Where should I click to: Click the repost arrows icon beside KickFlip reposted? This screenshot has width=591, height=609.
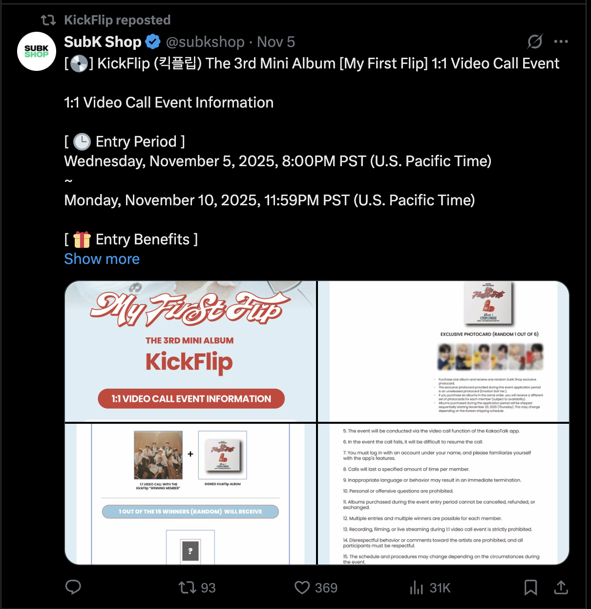[x=48, y=20]
